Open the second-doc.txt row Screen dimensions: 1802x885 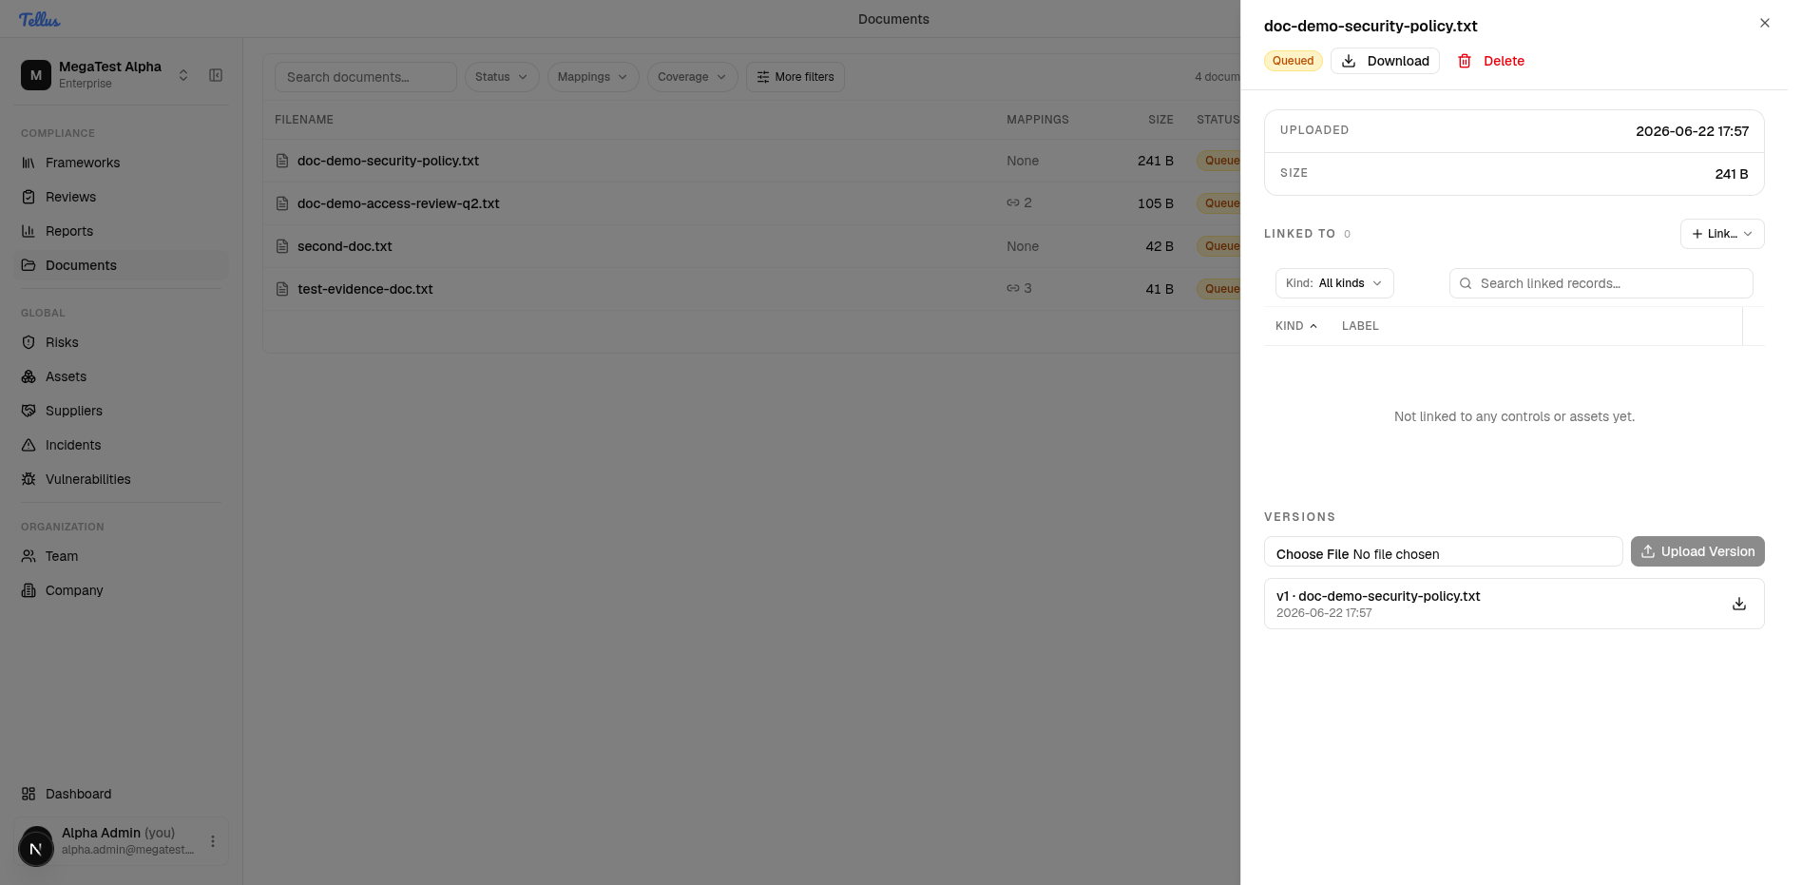752,246
